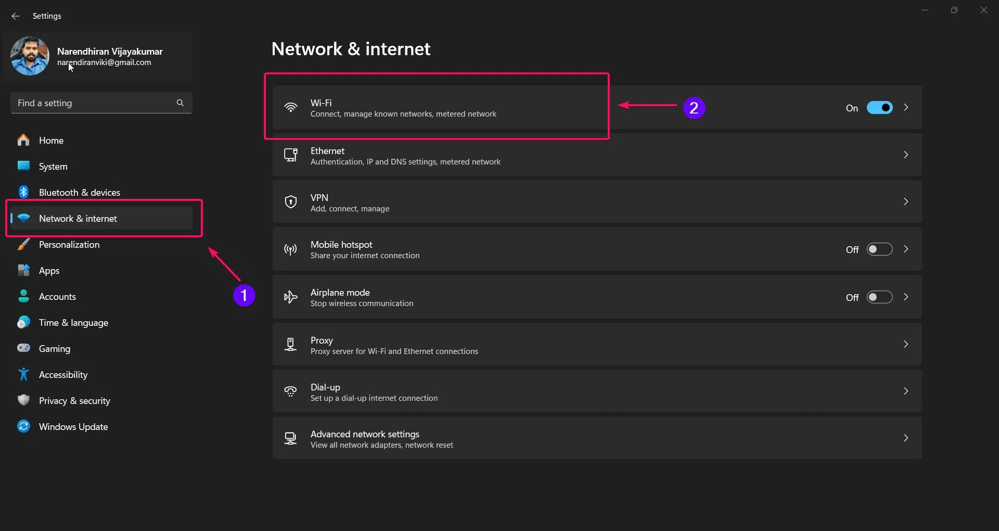The image size is (999, 531).
Task: Open Ethernet settings title
Action: [327, 151]
